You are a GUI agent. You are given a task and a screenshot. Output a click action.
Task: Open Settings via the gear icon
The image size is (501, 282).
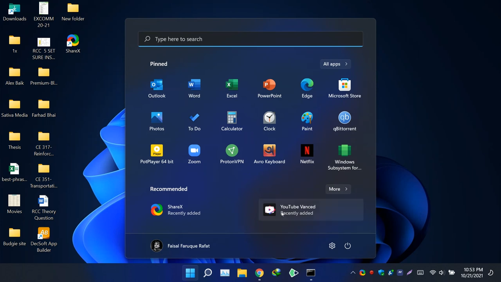pos(332,246)
